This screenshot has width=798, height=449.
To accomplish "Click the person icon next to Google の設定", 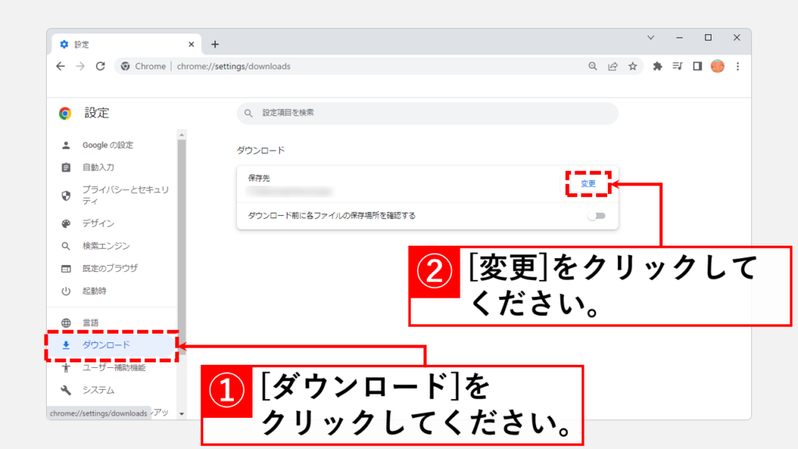I will pos(65,145).
